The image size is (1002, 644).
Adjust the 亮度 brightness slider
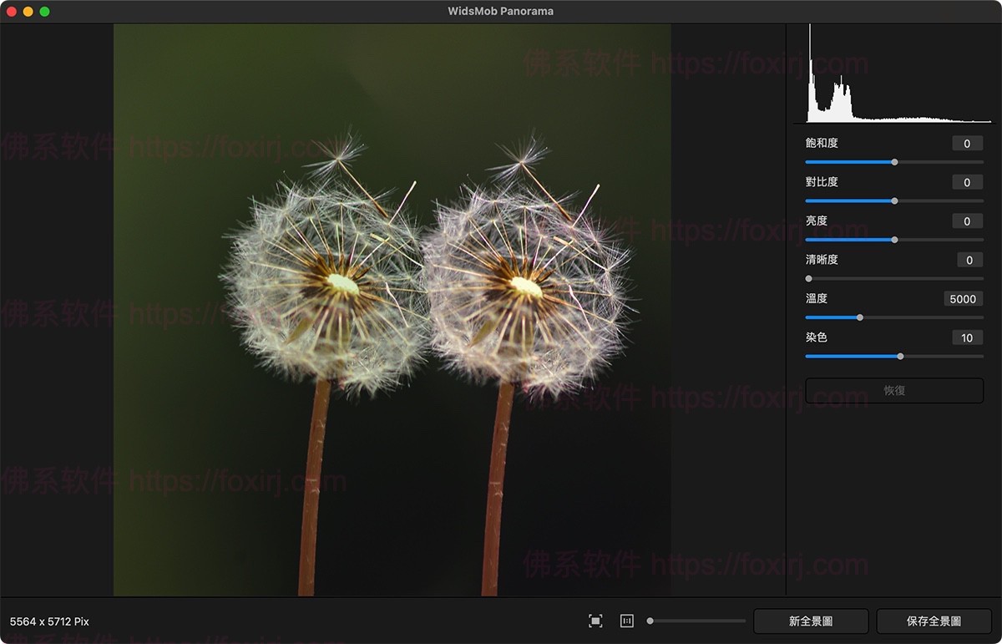[894, 240]
